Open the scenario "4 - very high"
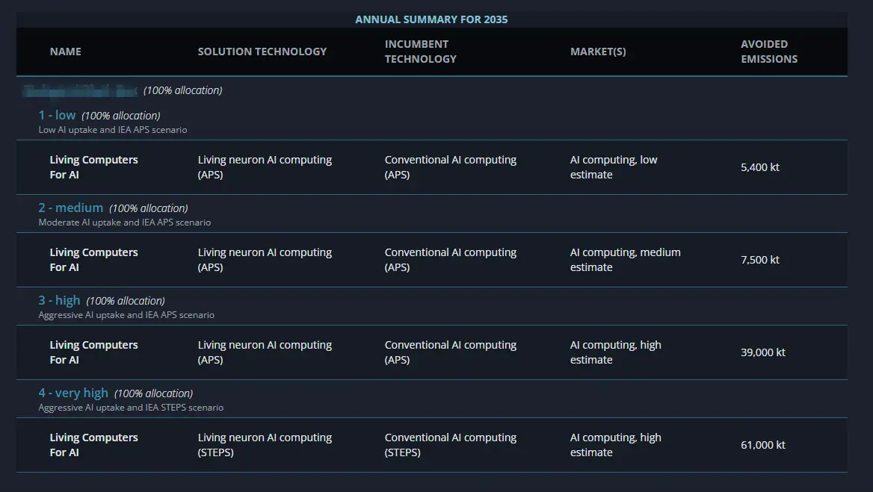 click(x=72, y=393)
